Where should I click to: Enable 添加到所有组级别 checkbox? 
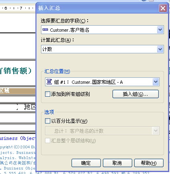[x=47, y=94]
